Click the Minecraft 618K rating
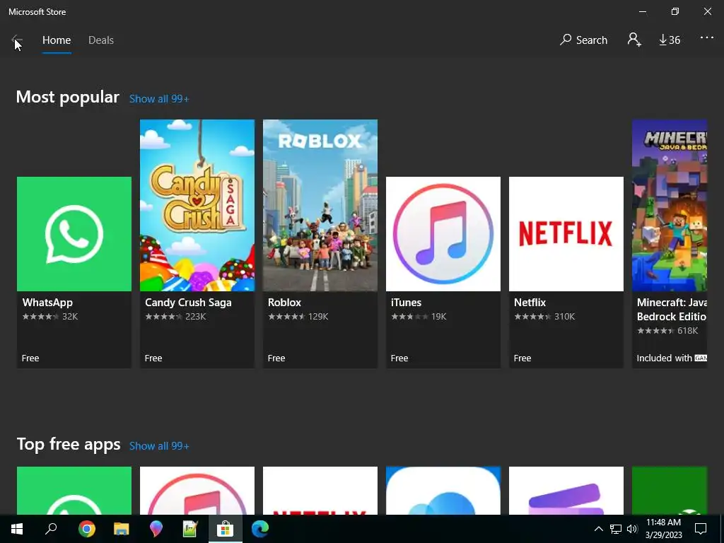The image size is (724, 543). 667,331
